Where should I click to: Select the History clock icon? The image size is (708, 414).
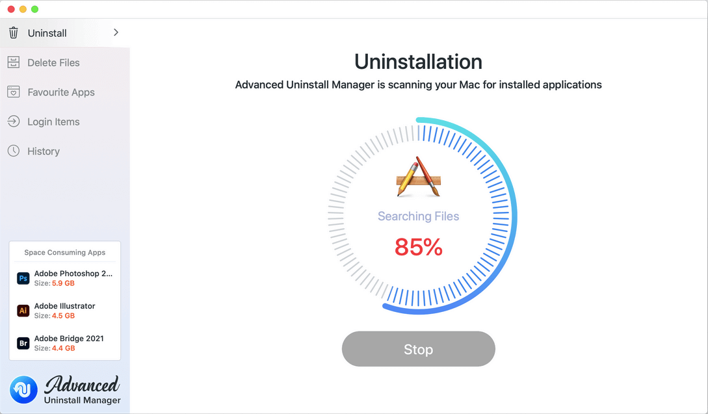point(13,151)
